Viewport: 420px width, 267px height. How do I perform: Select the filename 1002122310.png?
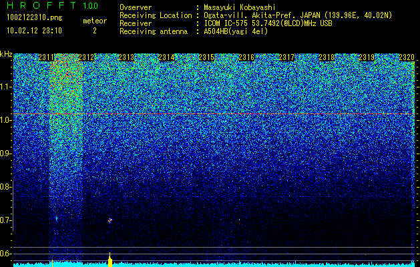point(35,18)
